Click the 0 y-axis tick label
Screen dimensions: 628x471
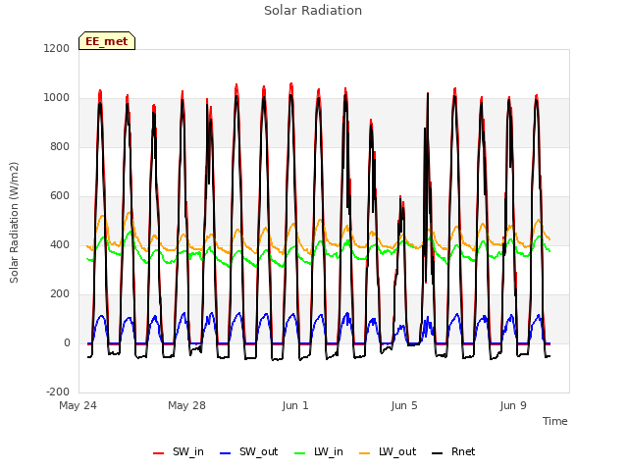(67, 342)
